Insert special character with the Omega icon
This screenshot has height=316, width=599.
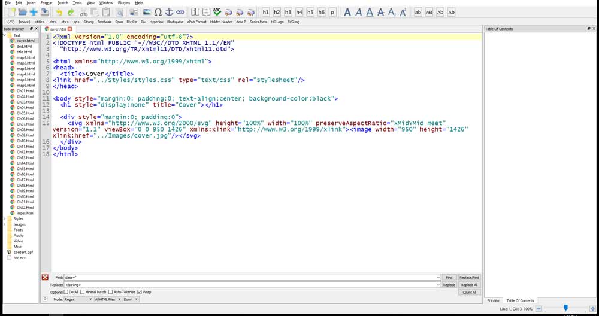pyautogui.click(x=158, y=12)
